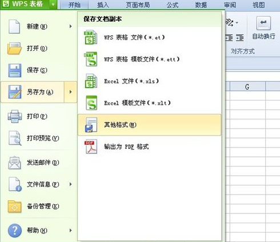Viewport: 280px width, 242px height.
Task: Expand the 文件信息 (File Info) submenu arrow
Action: pos(70,184)
